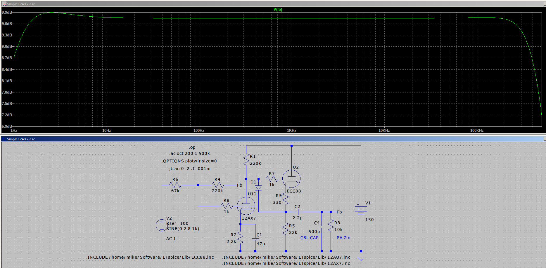Viewport: 546px width, 268px height.
Task: Click the CBL CAP comment label
Action: (x=310, y=238)
